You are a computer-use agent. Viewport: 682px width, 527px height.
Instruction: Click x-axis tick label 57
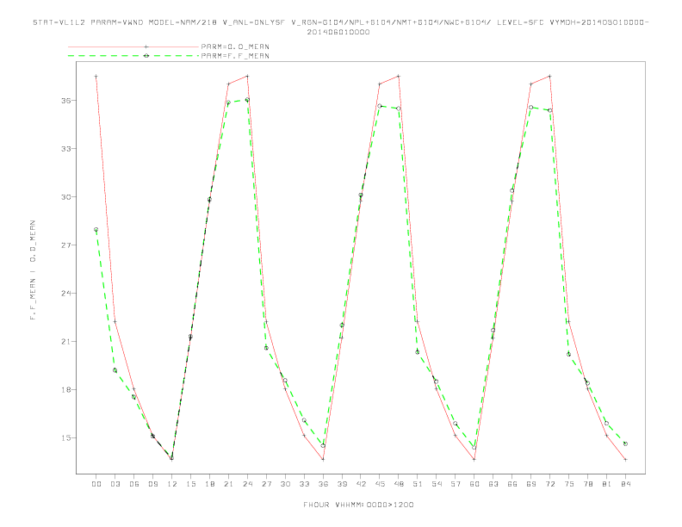coord(456,484)
